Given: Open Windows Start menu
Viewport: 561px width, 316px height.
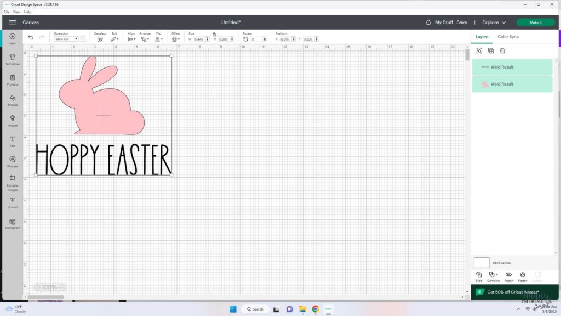Looking at the screenshot, I should (x=233, y=309).
